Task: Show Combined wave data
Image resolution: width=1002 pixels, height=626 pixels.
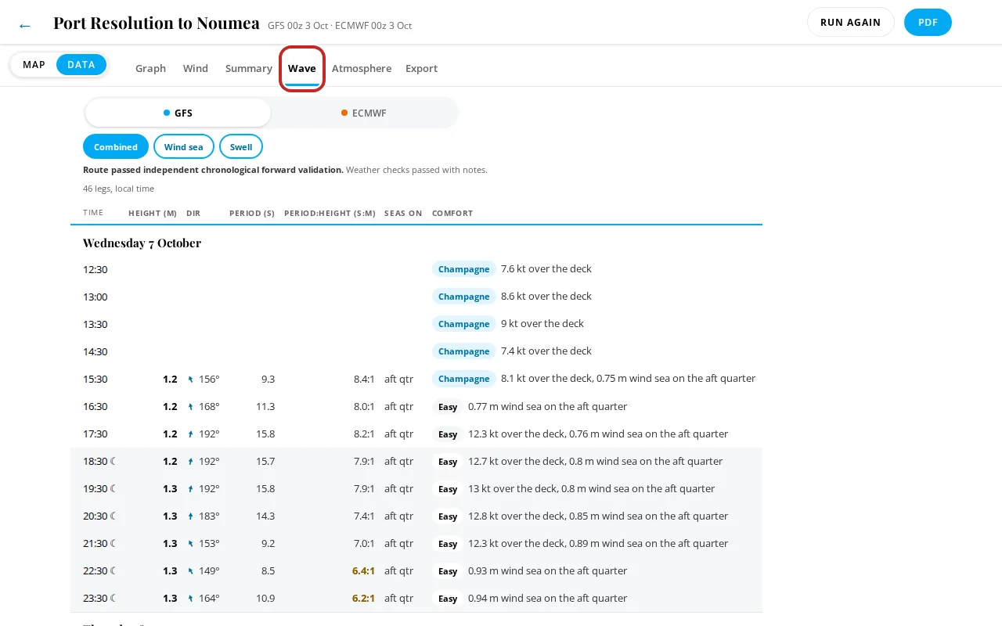Action: 116,147
